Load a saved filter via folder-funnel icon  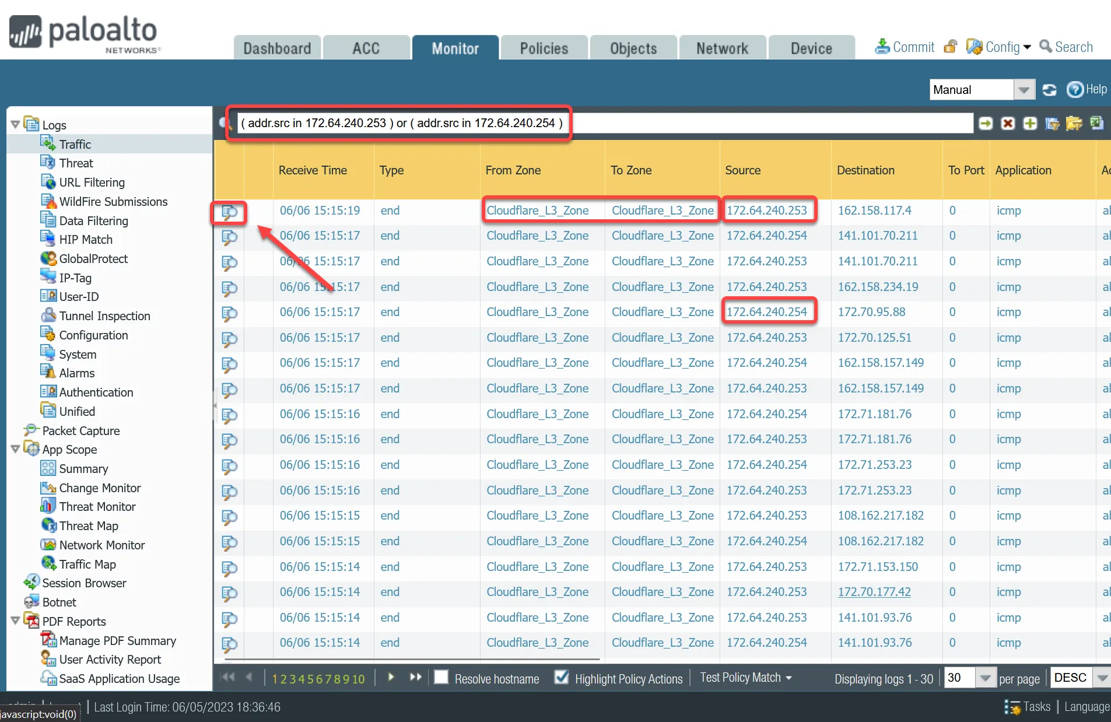(x=1074, y=123)
